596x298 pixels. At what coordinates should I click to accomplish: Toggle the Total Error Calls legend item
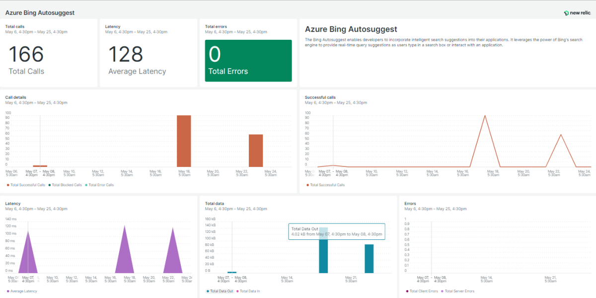(x=101, y=185)
